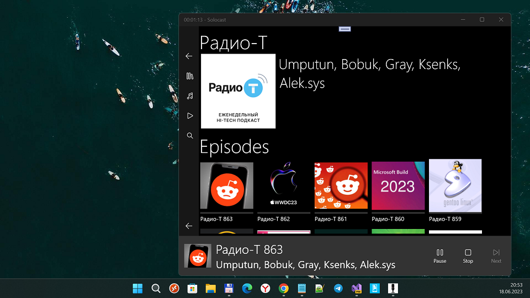Open Windows taskbar search
The width and height of the screenshot is (530, 298).
(x=156, y=289)
